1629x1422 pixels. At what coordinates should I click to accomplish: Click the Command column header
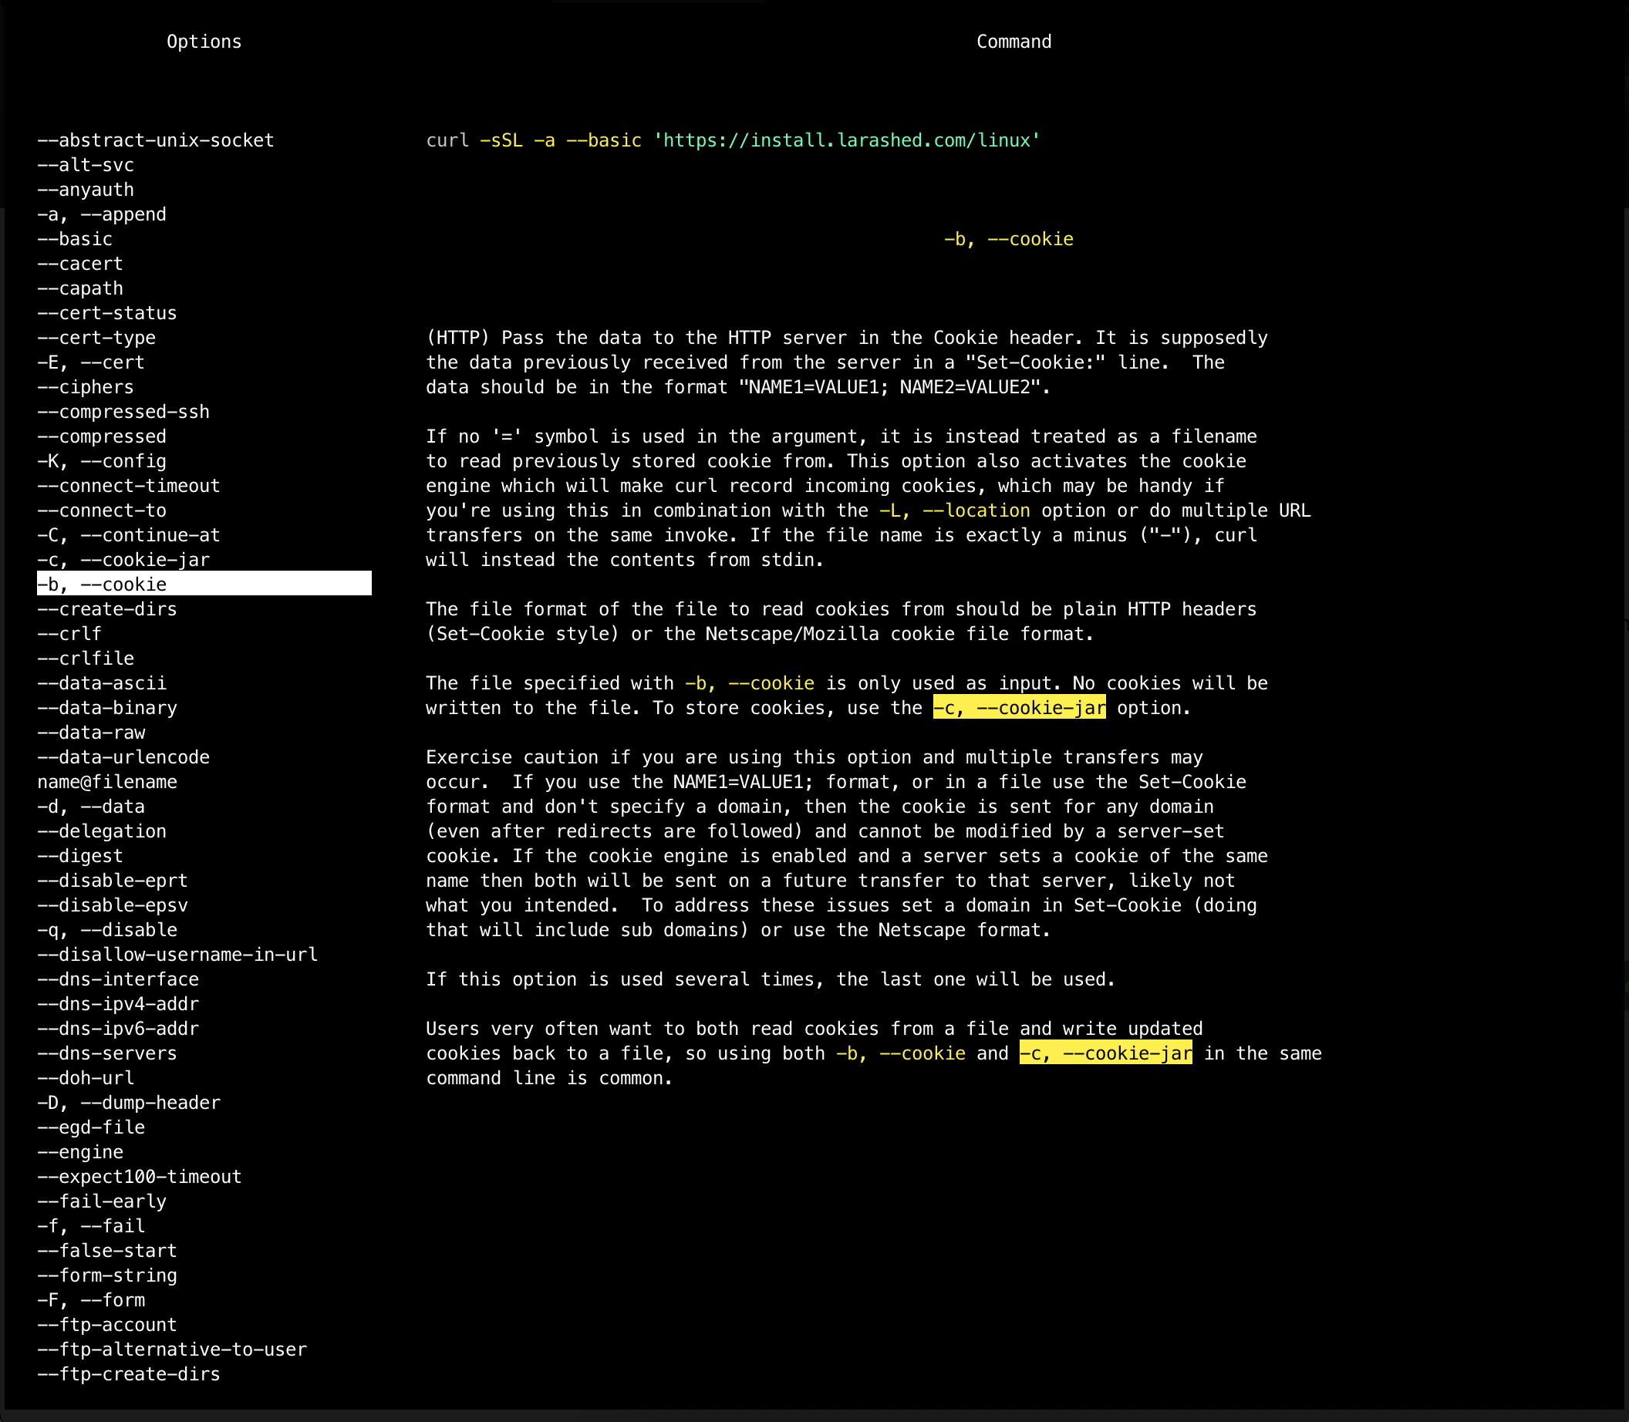click(x=1013, y=42)
